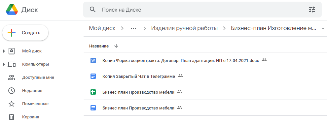The height and width of the screenshot is (122, 327).
Task: Go to Мой диск in breadcrumb
Action: point(102,28)
